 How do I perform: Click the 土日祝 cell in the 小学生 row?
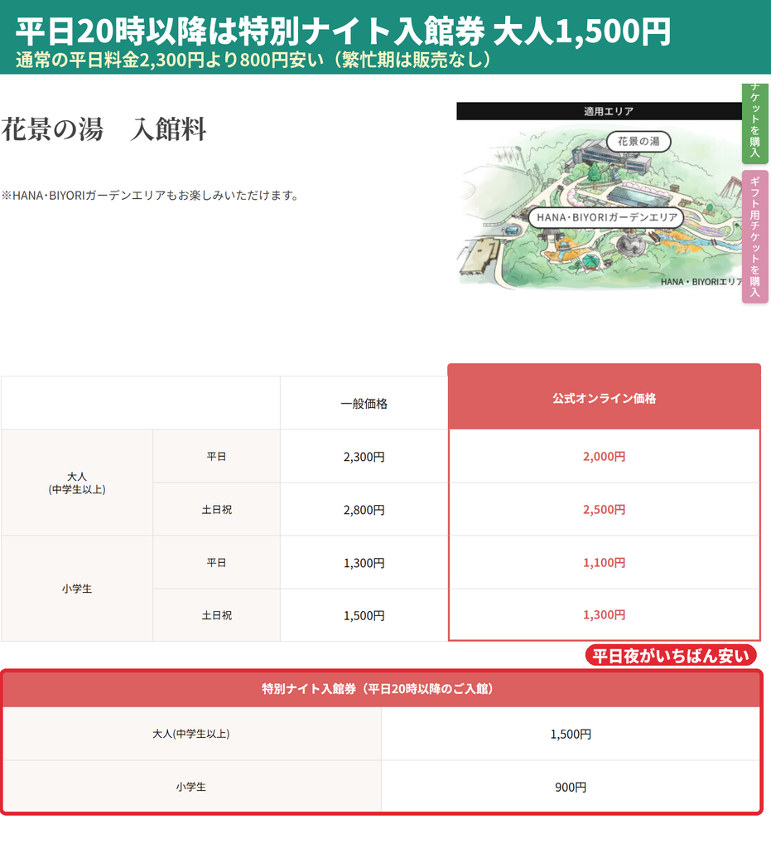[216, 615]
